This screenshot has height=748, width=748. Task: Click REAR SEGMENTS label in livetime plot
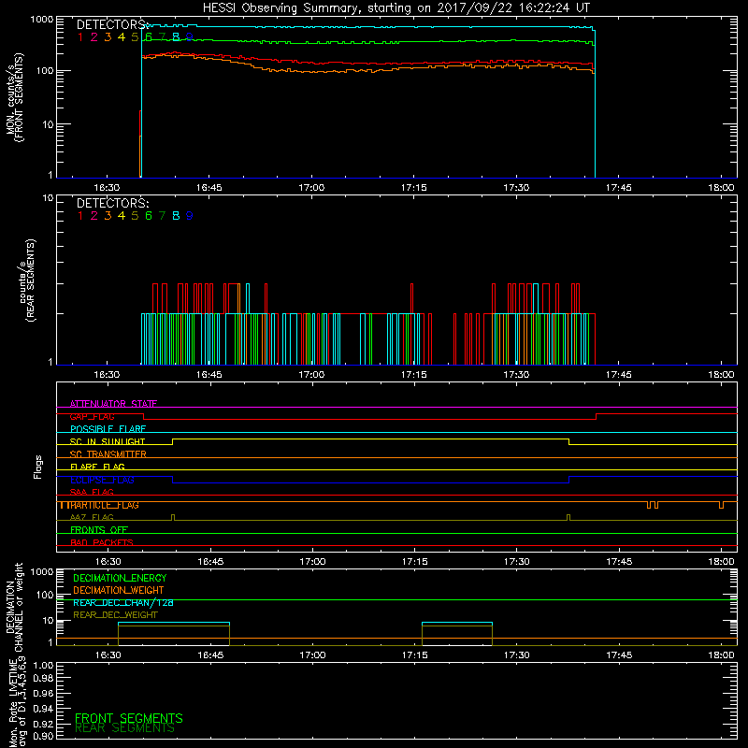(x=124, y=728)
